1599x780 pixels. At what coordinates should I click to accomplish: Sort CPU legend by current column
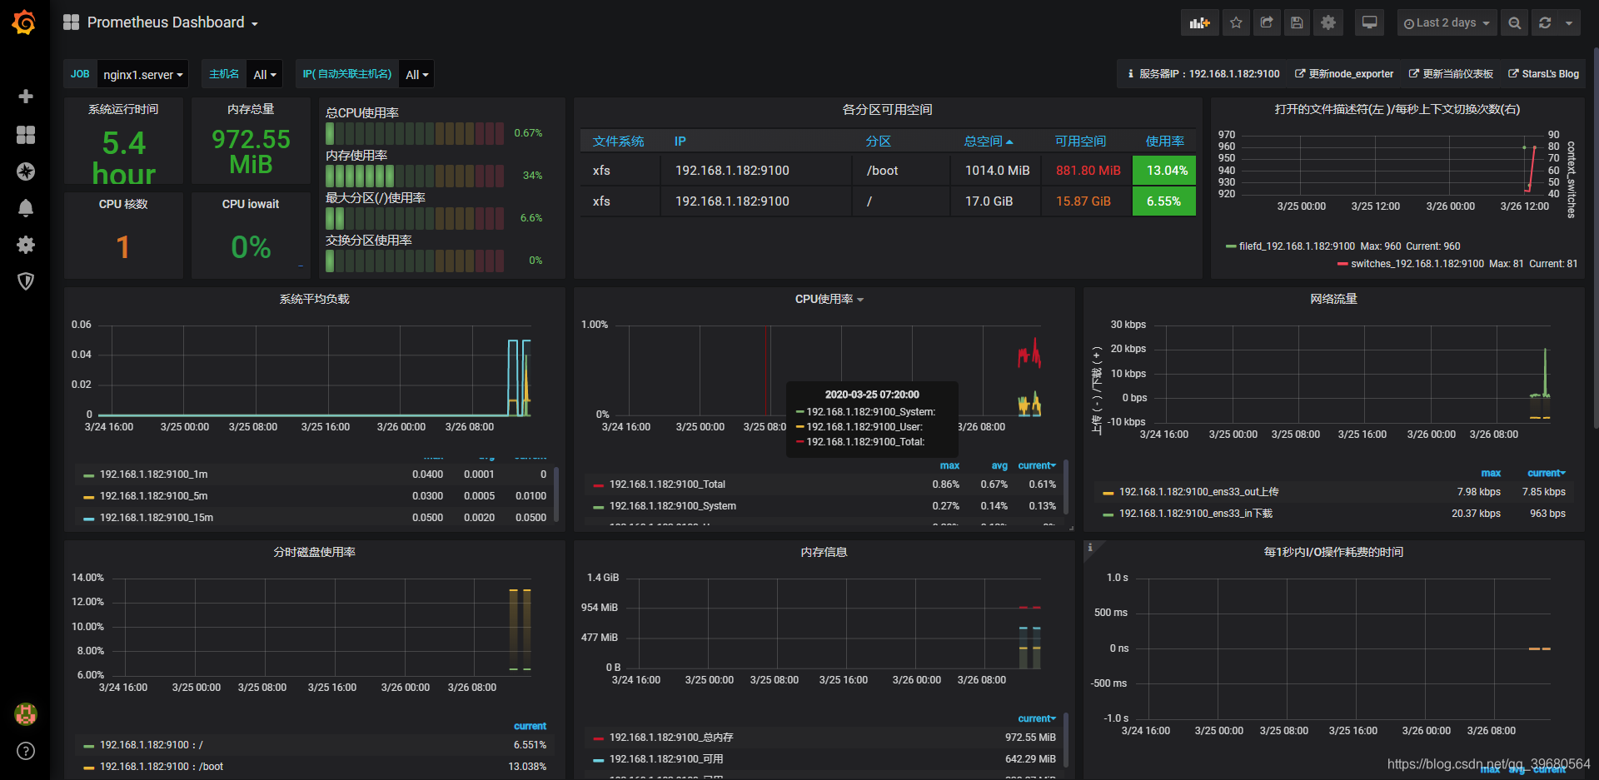1037,465
